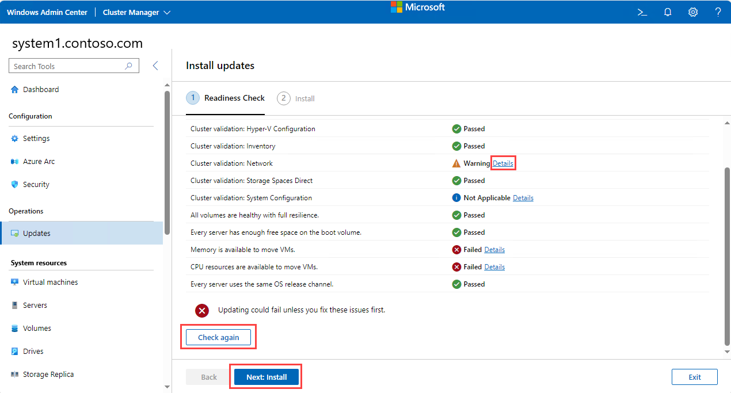The height and width of the screenshot is (393, 731).
Task: Click the search magnifier icon in Search Tools
Action: click(129, 66)
